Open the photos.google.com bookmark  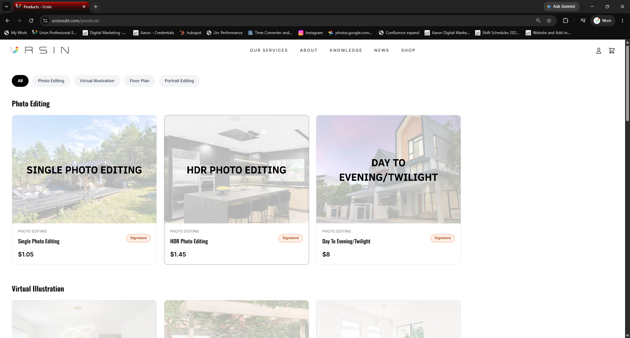coord(350,33)
